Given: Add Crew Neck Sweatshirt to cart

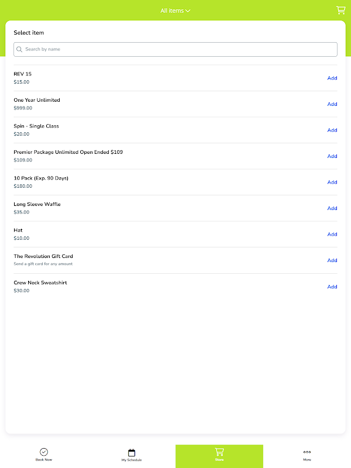Looking at the screenshot, I should point(332,287).
